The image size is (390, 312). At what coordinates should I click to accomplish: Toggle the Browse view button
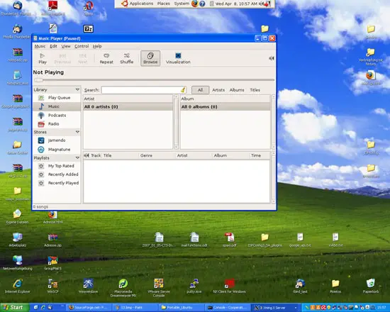point(150,58)
